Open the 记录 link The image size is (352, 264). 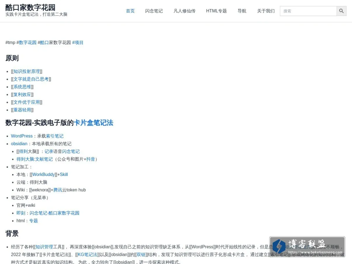pos(49,151)
